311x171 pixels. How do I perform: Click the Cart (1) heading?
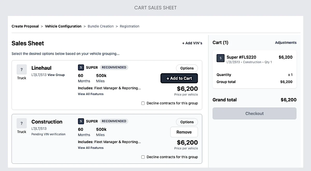[x=220, y=42]
